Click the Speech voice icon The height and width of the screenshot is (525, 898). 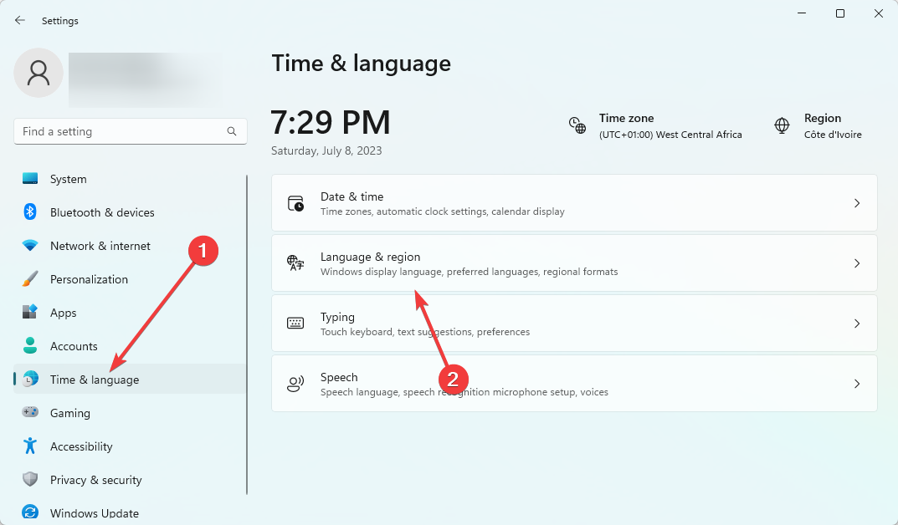click(295, 384)
